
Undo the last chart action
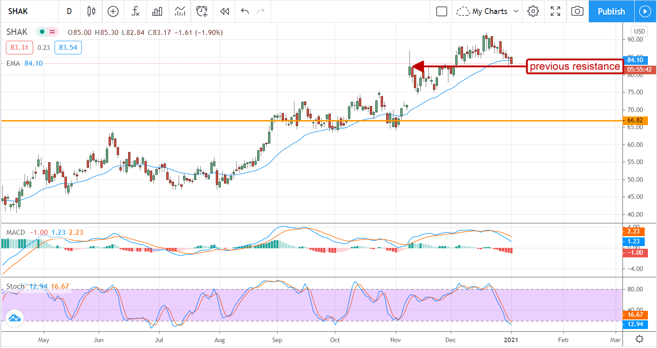click(x=245, y=11)
